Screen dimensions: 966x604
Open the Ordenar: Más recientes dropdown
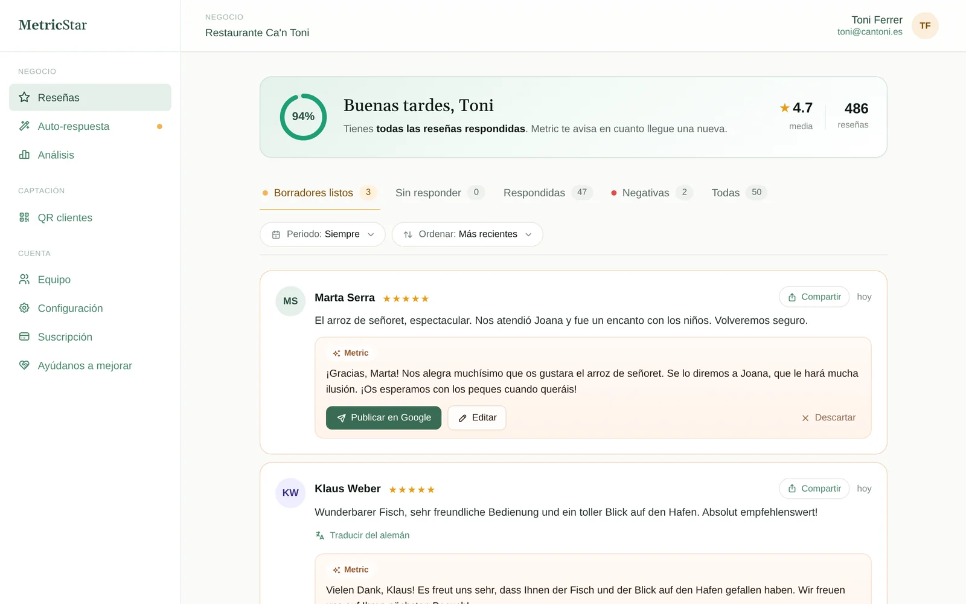coord(467,234)
